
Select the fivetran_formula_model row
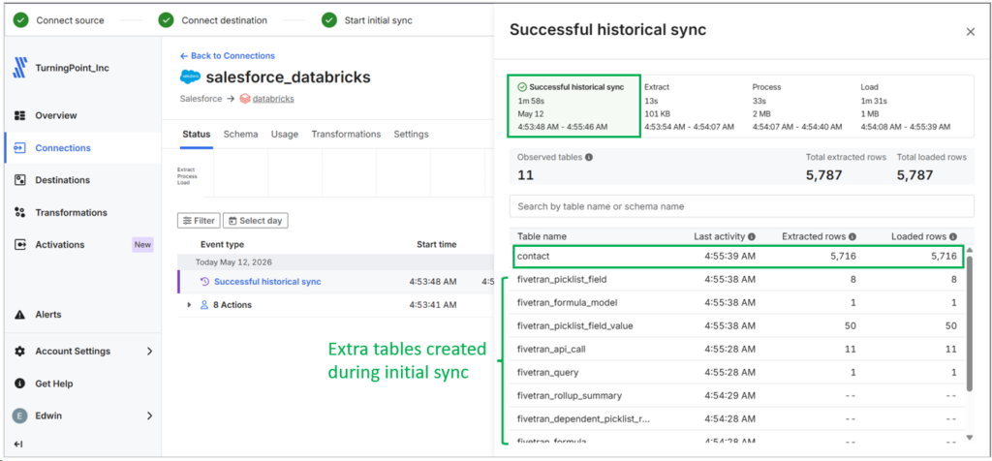[737, 302]
